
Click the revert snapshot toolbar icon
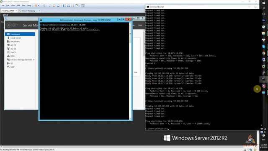point(54,5)
